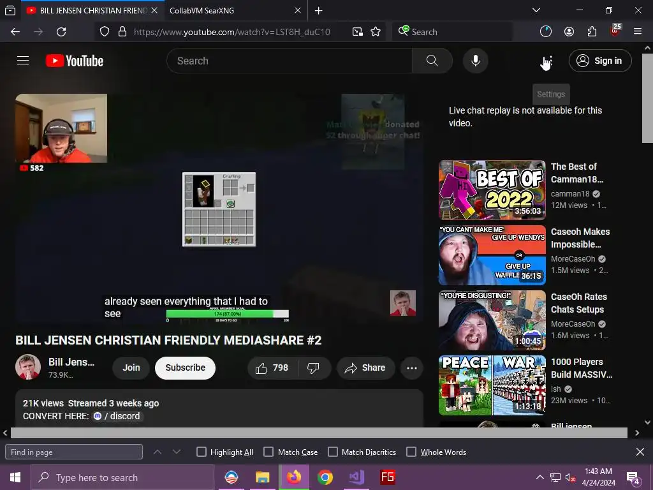Close the find bar
The image size is (653, 490).
coord(640,452)
